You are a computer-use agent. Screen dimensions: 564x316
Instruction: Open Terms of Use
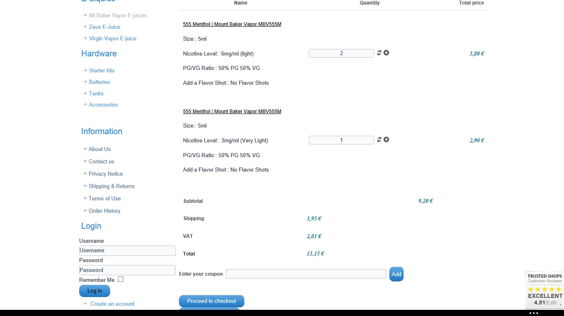coord(105,198)
